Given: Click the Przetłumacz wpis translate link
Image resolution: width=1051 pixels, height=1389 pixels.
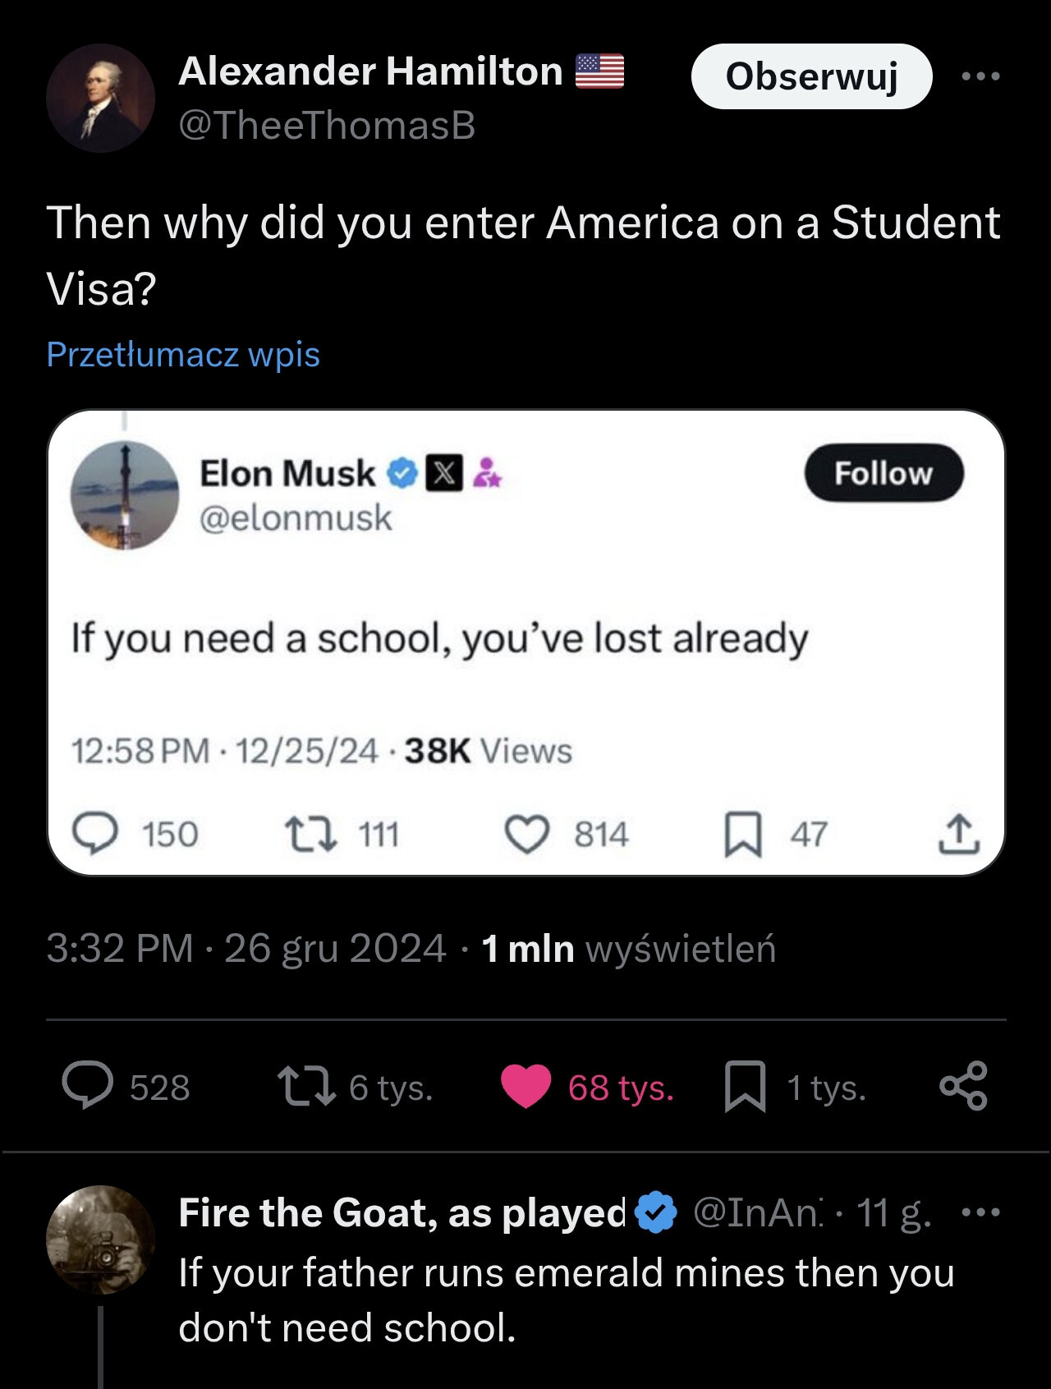Looking at the screenshot, I should 183,354.
